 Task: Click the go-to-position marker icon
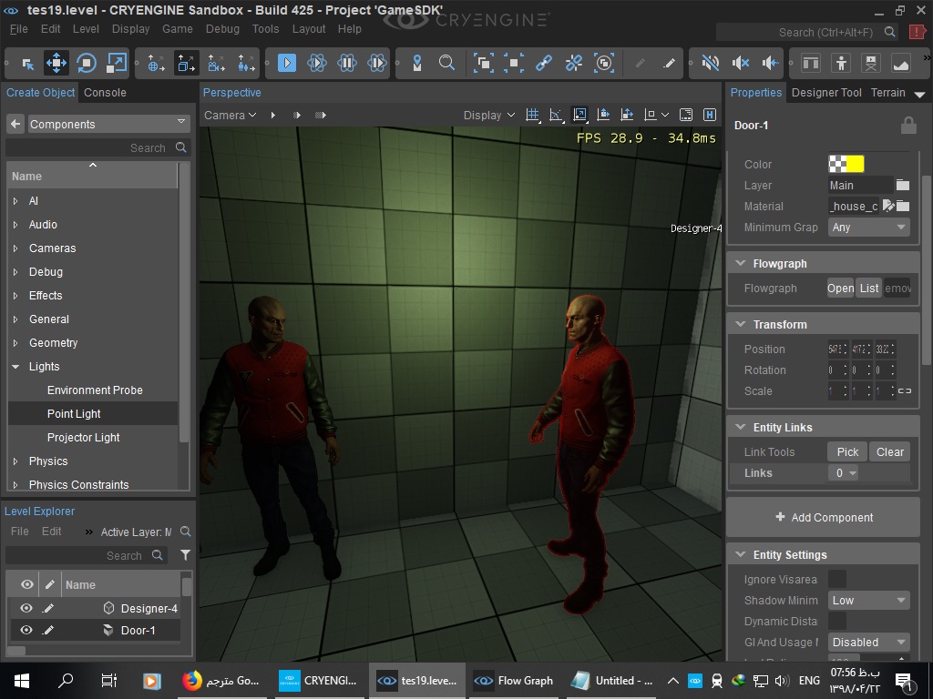point(417,63)
